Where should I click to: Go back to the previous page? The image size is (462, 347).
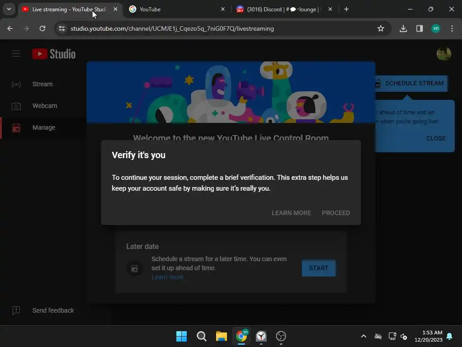click(x=10, y=28)
